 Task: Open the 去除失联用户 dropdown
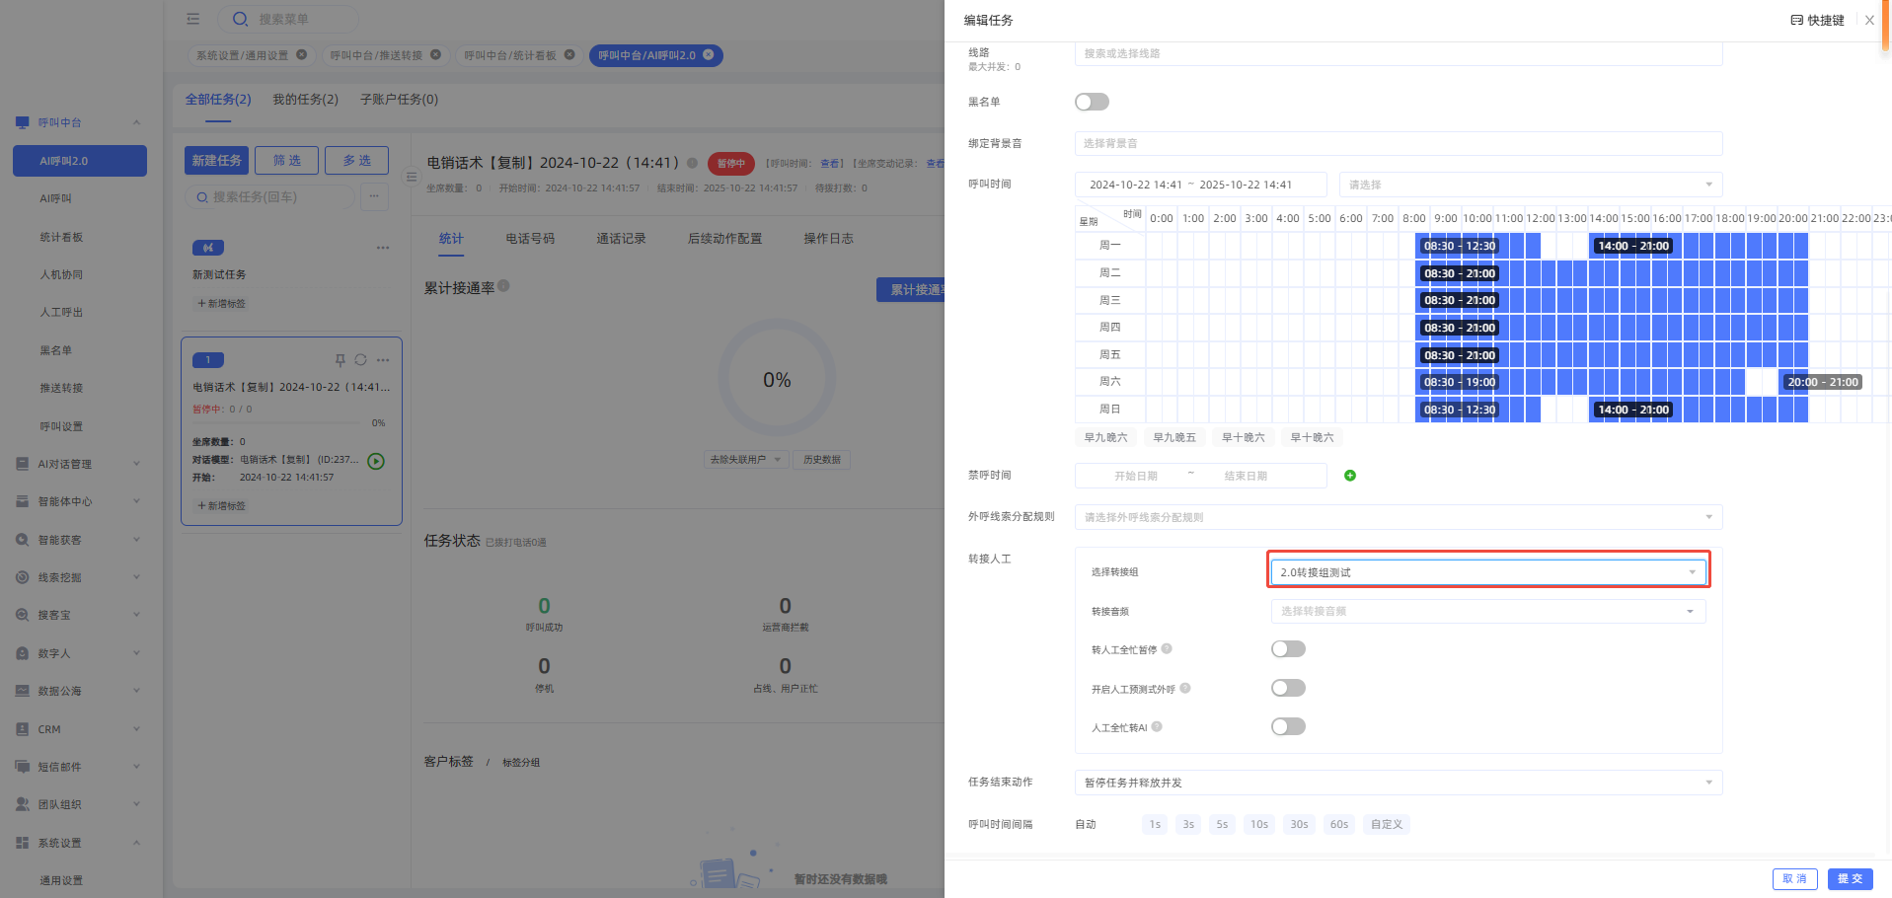tap(746, 460)
